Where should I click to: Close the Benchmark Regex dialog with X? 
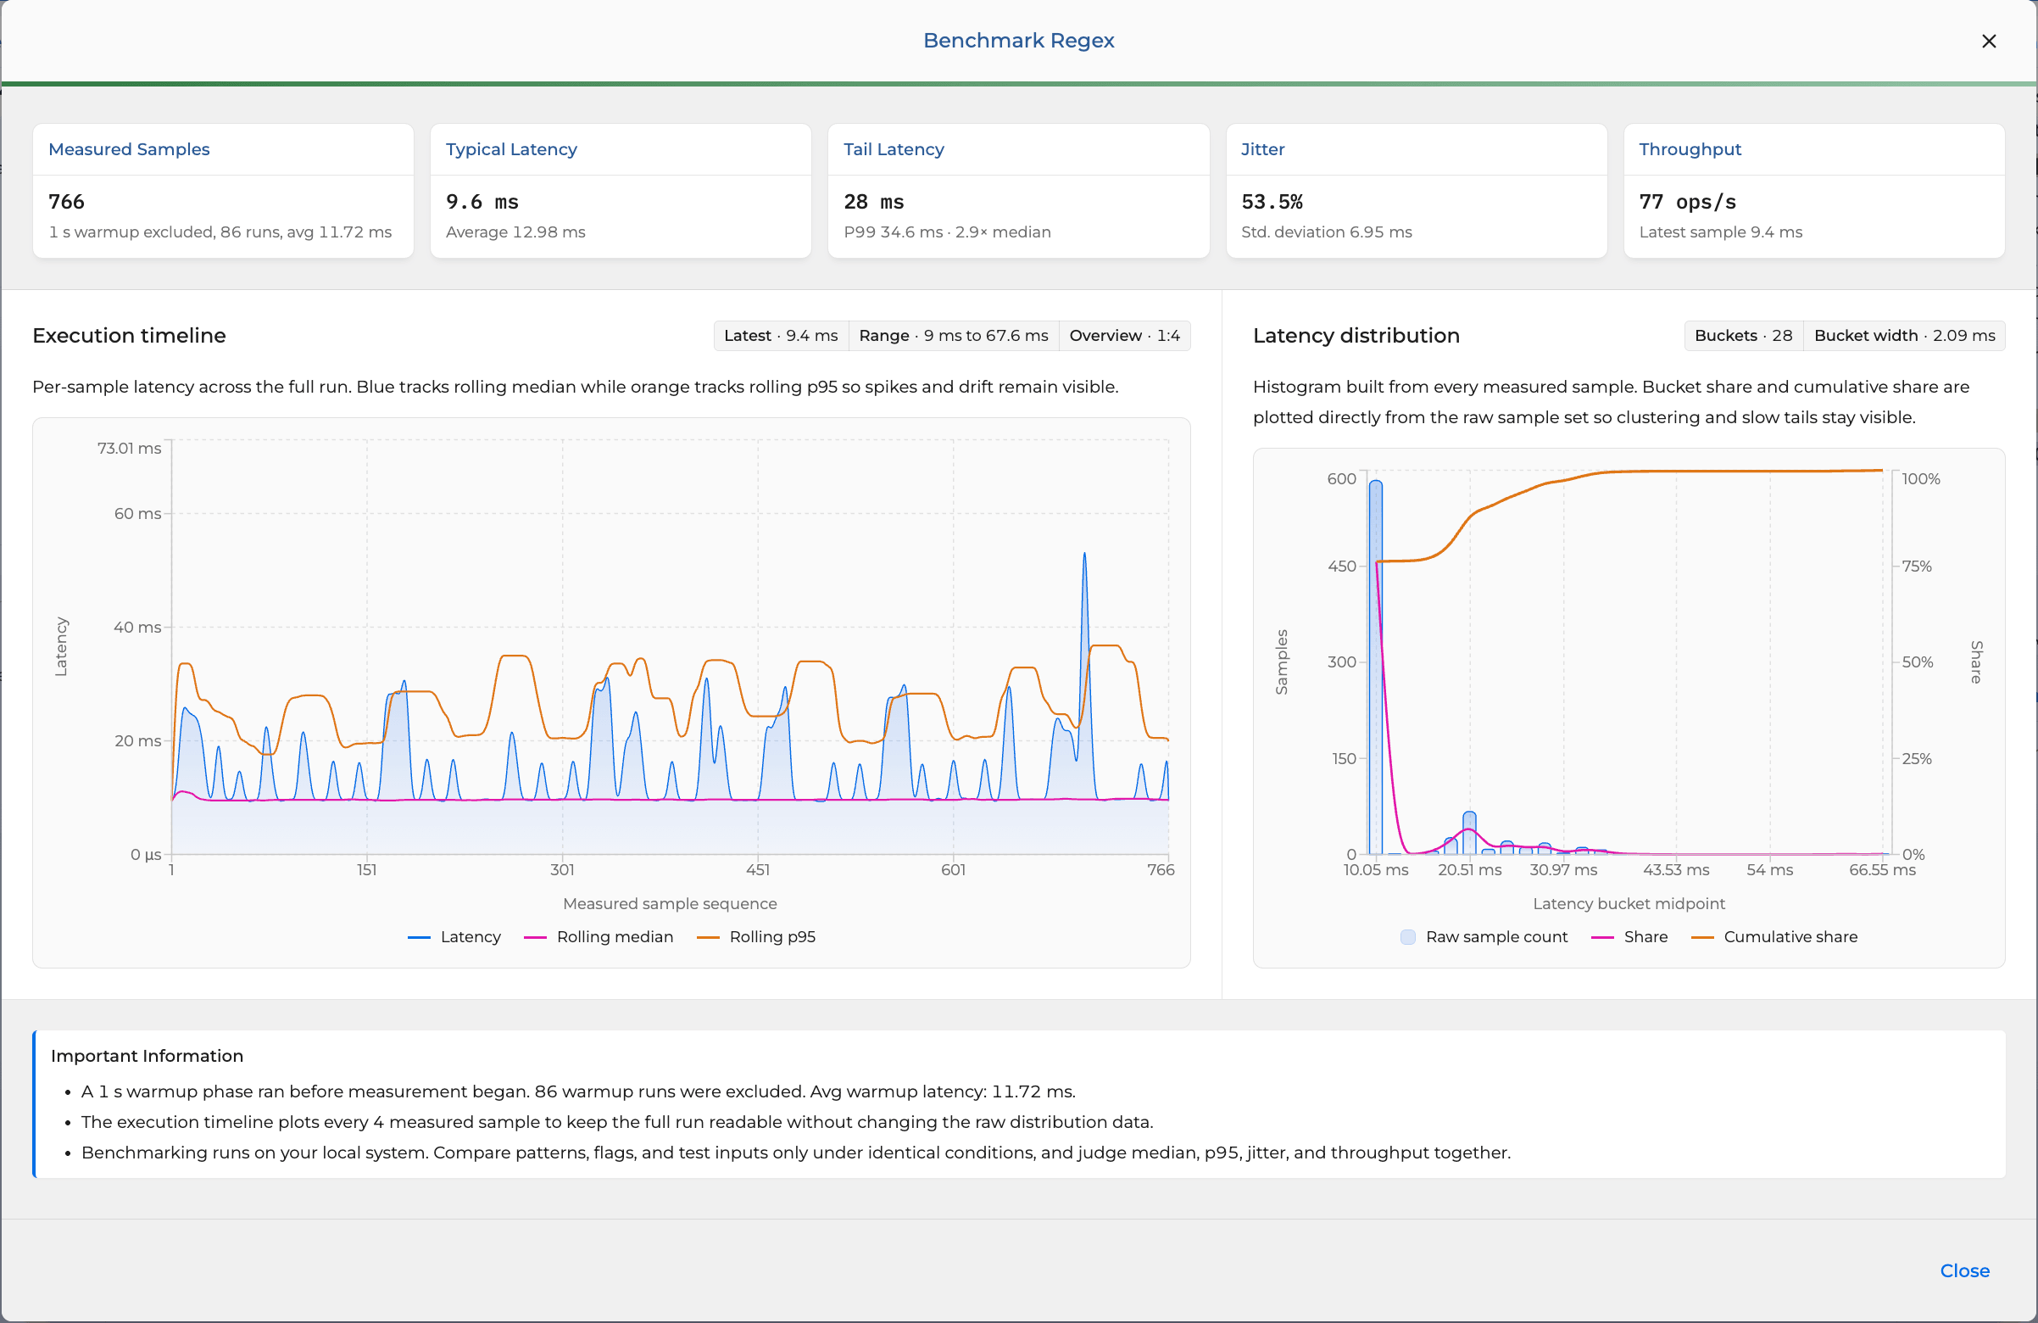(1988, 41)
